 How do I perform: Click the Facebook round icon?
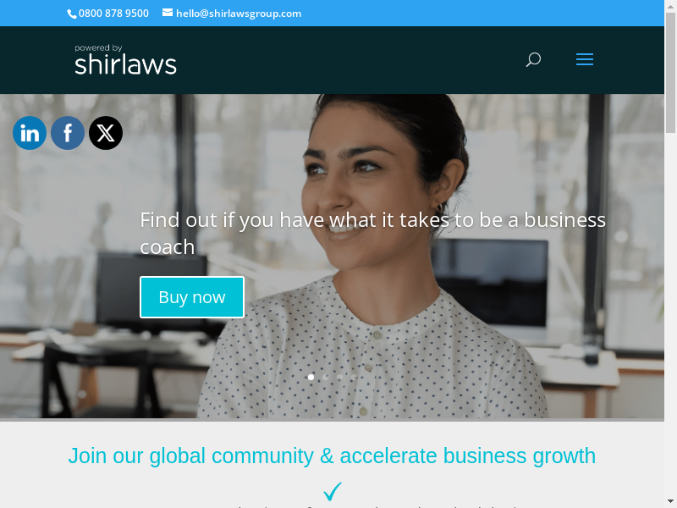68,133
